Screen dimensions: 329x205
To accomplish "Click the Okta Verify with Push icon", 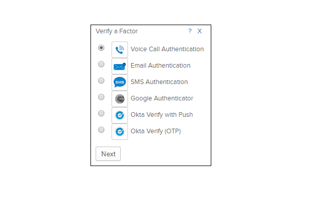I will tap(120, 115).
